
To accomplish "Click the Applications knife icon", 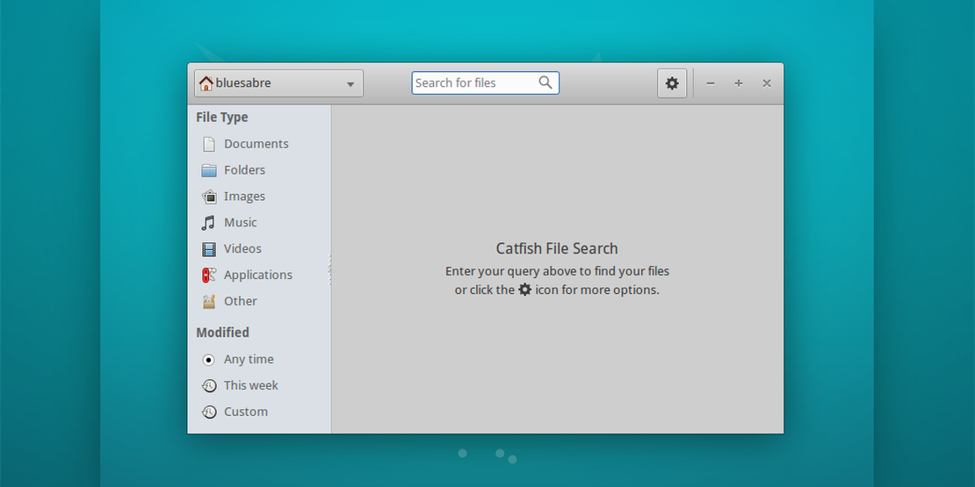I will (209, 276).
